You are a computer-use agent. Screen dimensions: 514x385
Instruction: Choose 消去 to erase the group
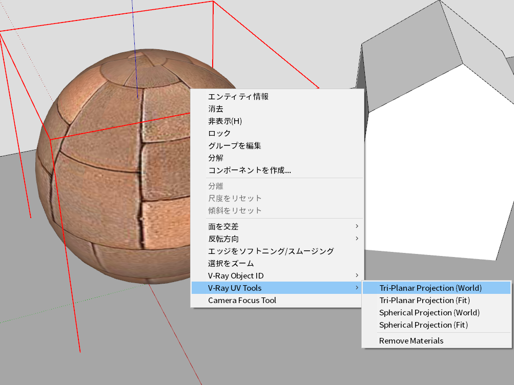277,109
